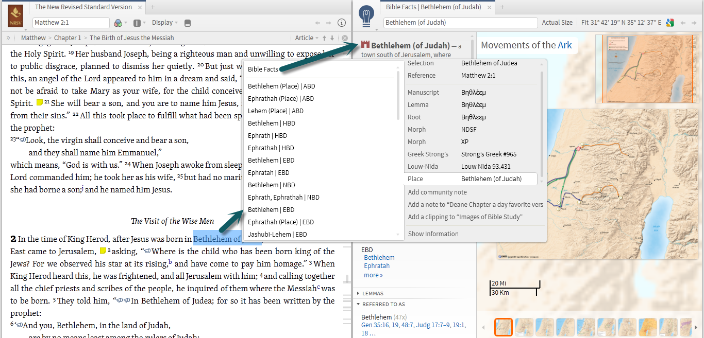
Task: Show more map thumbnails with right arrow
Action: [697, 327]
